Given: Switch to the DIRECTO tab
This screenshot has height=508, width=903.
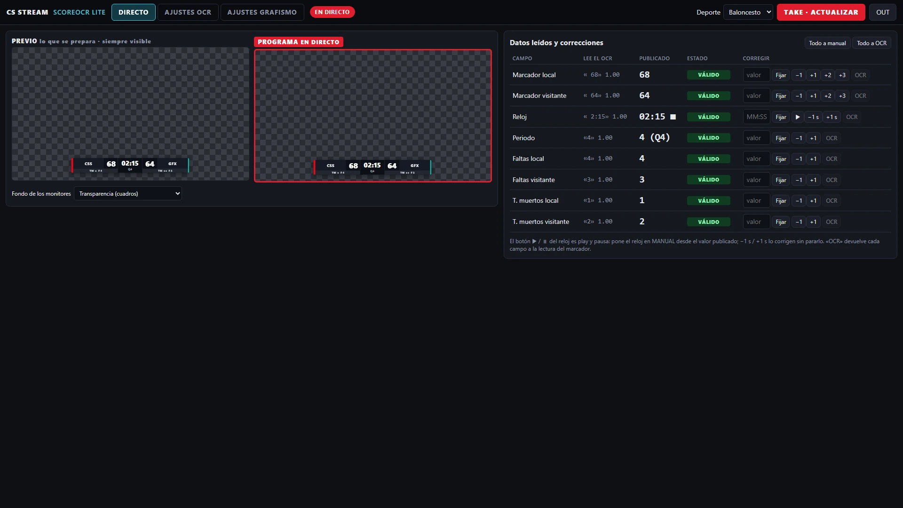Looking at the screenshot, I should point(133,12).
